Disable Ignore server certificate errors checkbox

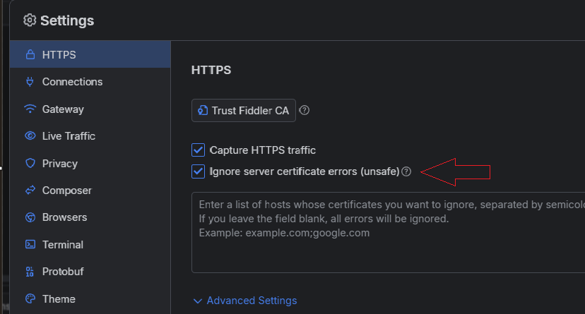198,171
